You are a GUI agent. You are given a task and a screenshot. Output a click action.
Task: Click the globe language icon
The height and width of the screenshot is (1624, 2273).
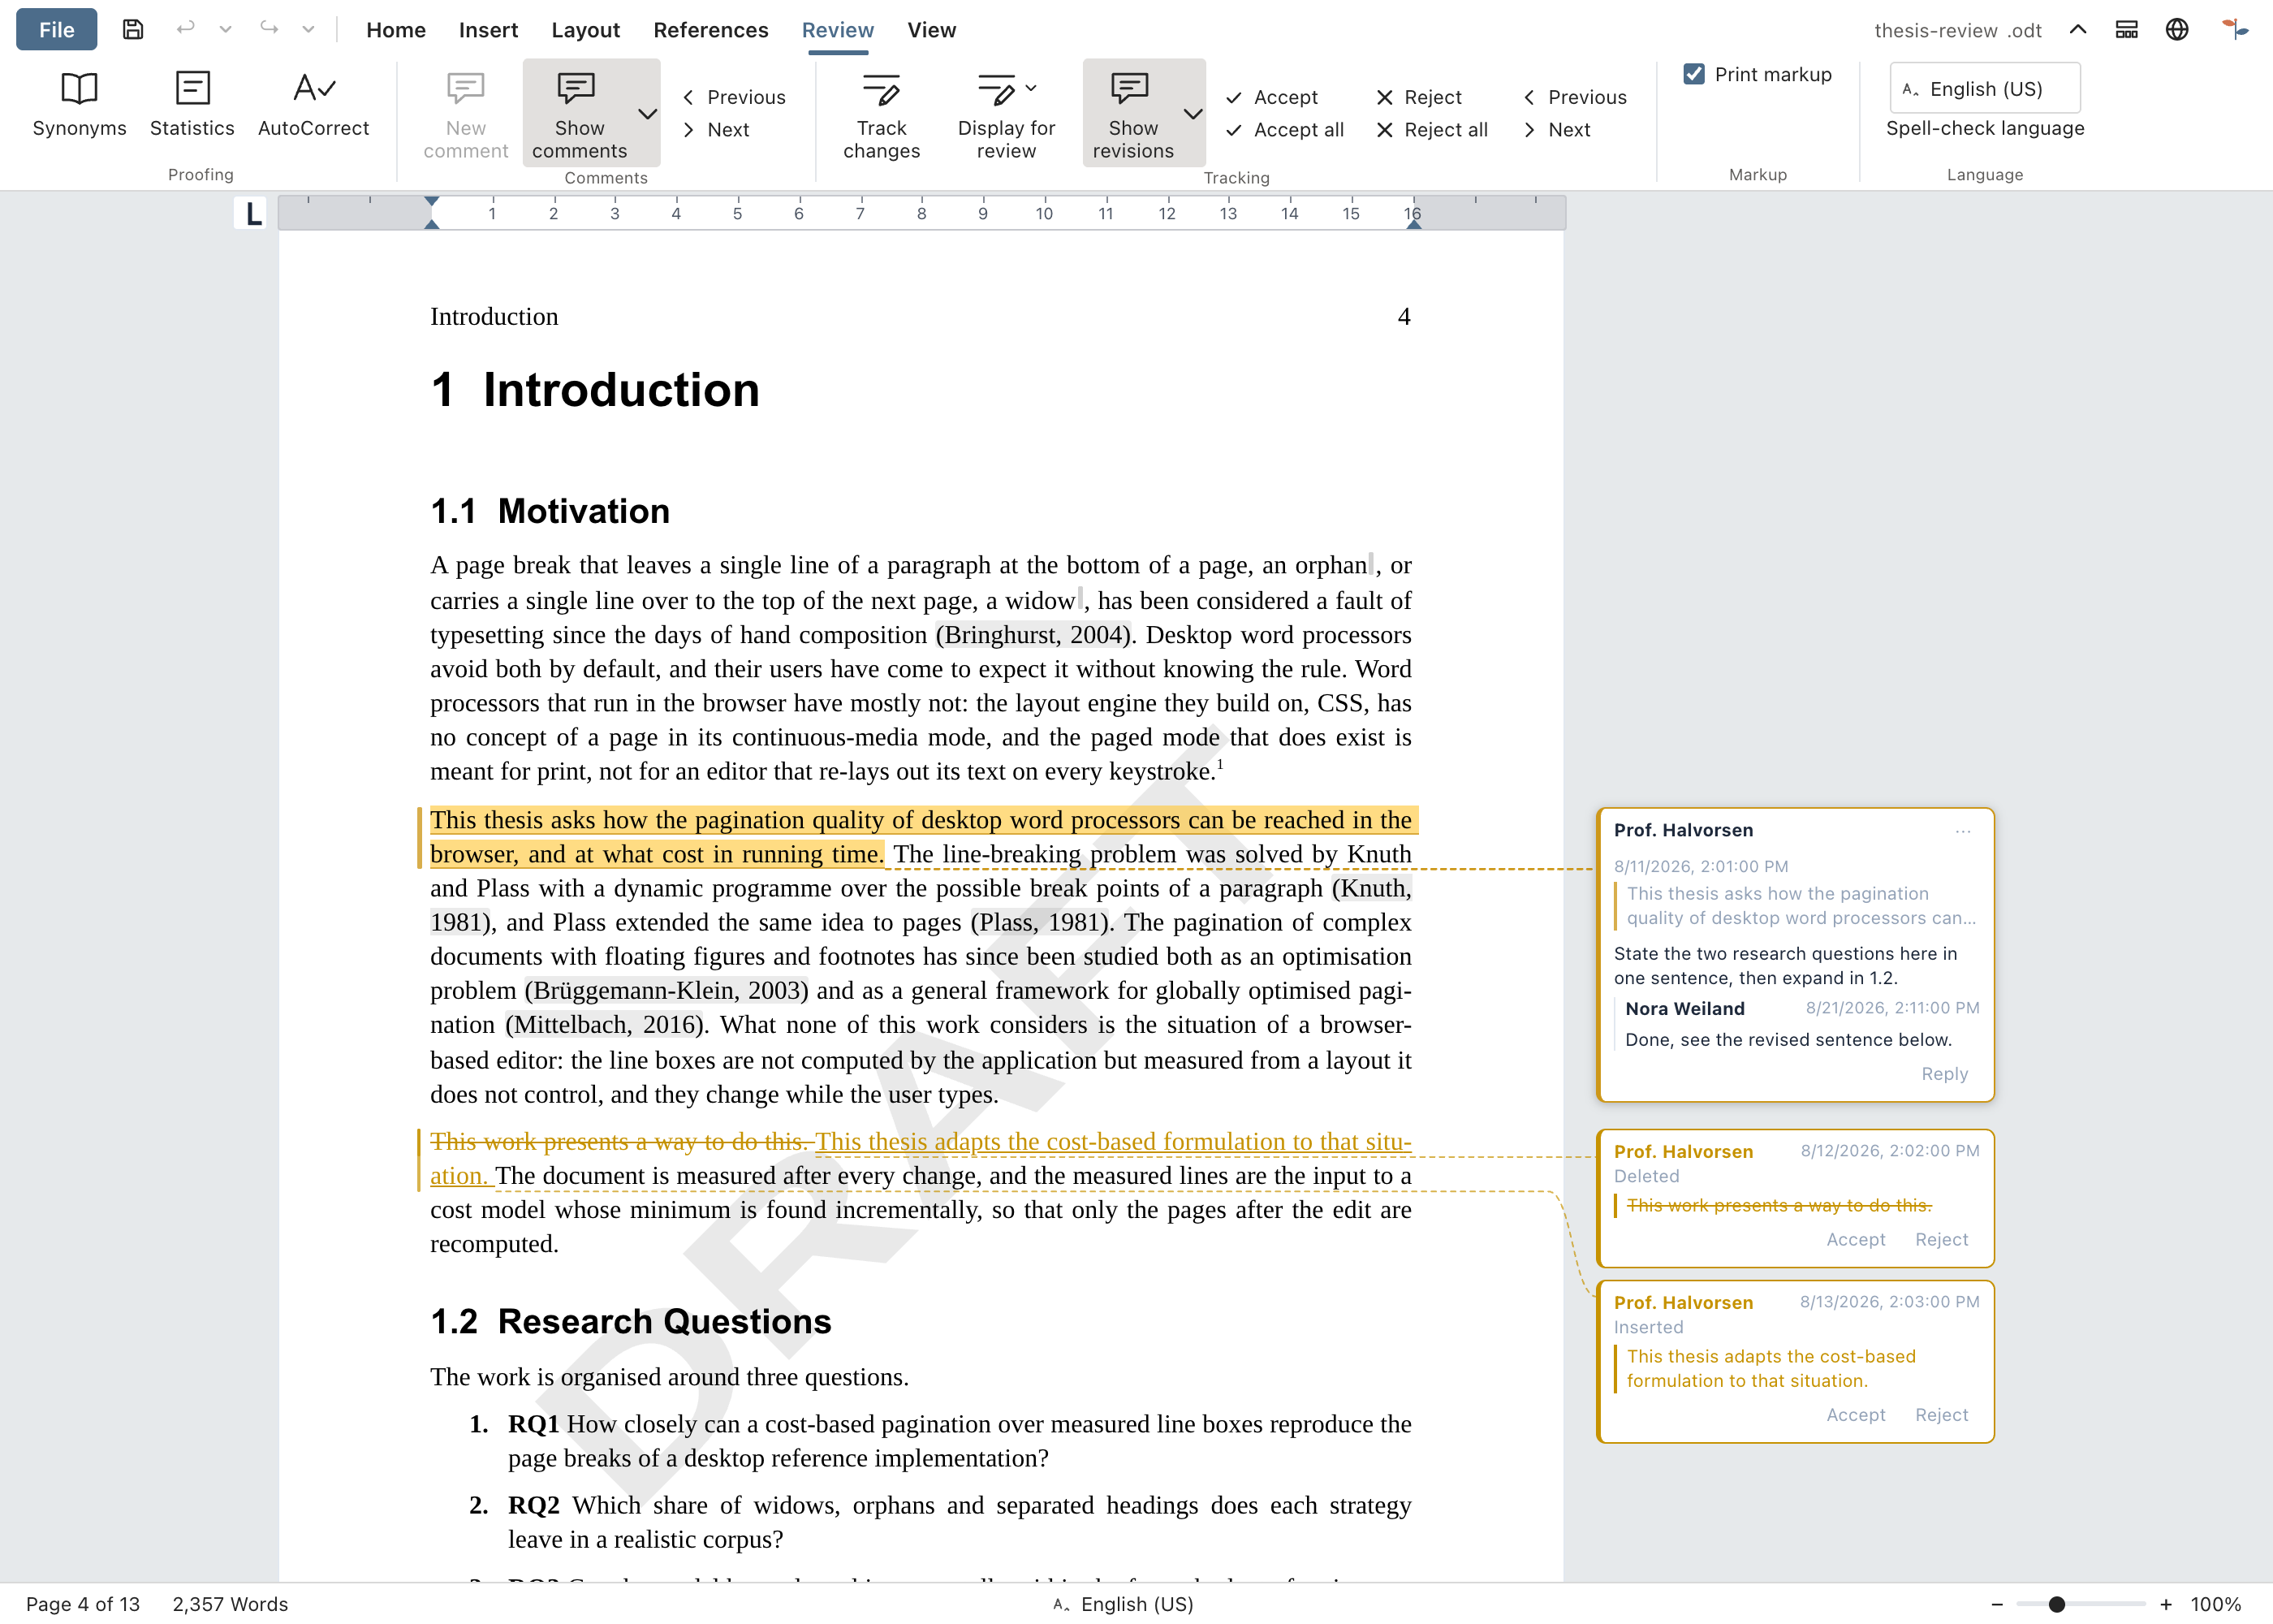2177,29
